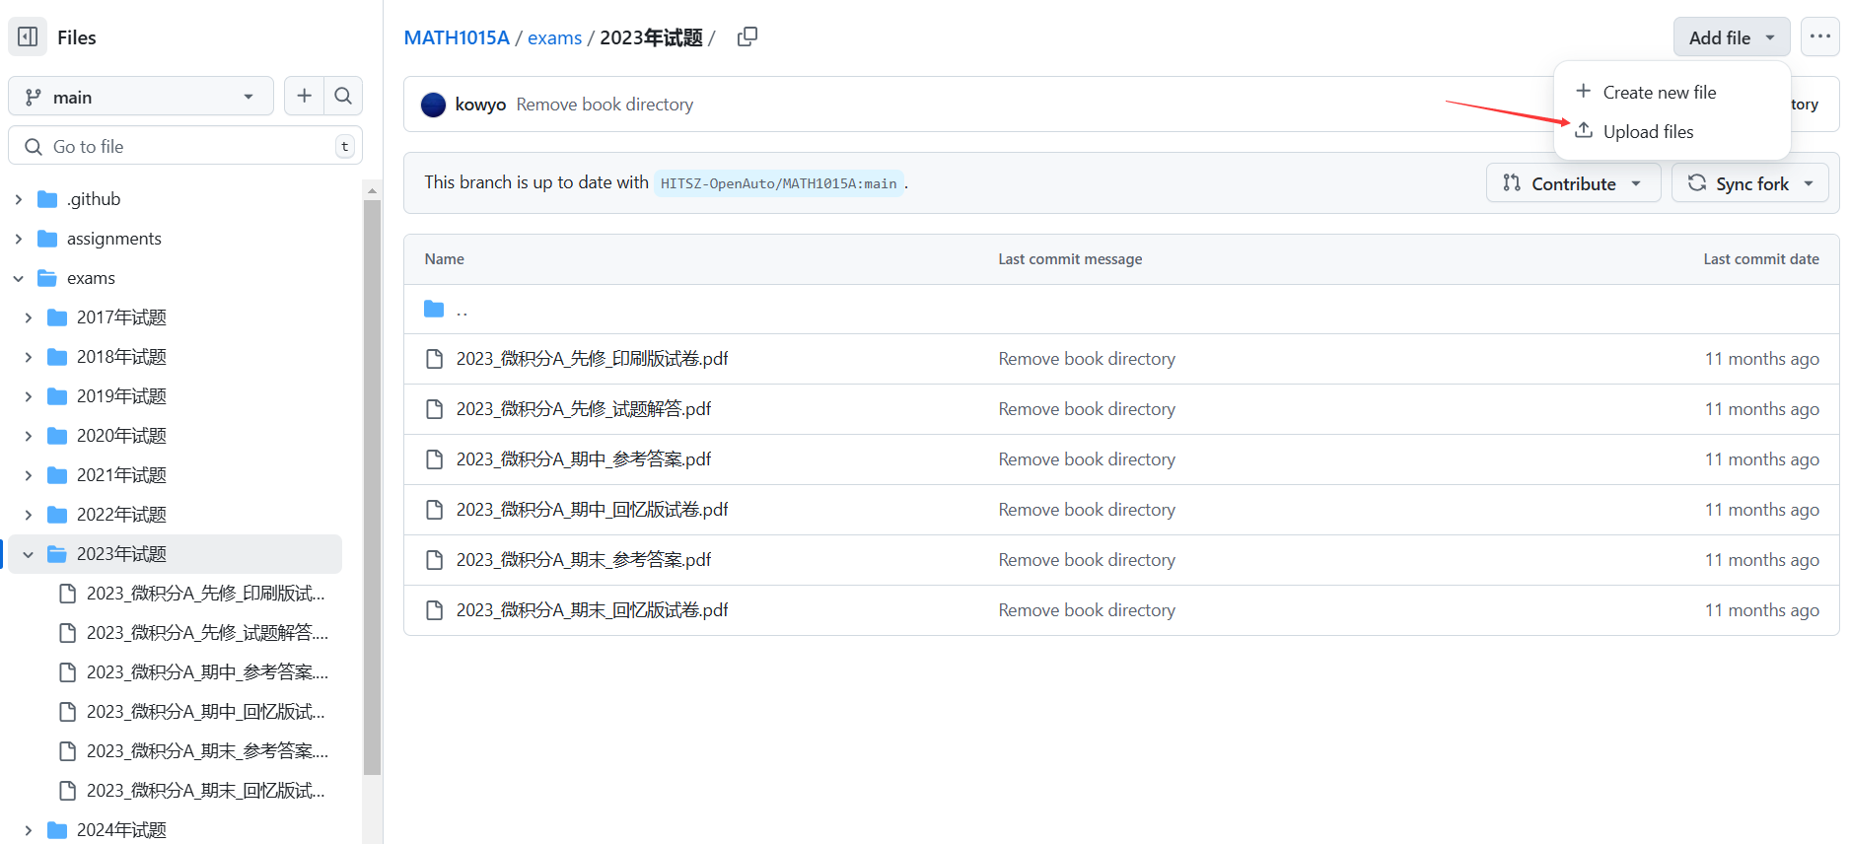The image size is (1850, 844).
Task: Open the three-dots more options menu
Action: (1819, 37)
